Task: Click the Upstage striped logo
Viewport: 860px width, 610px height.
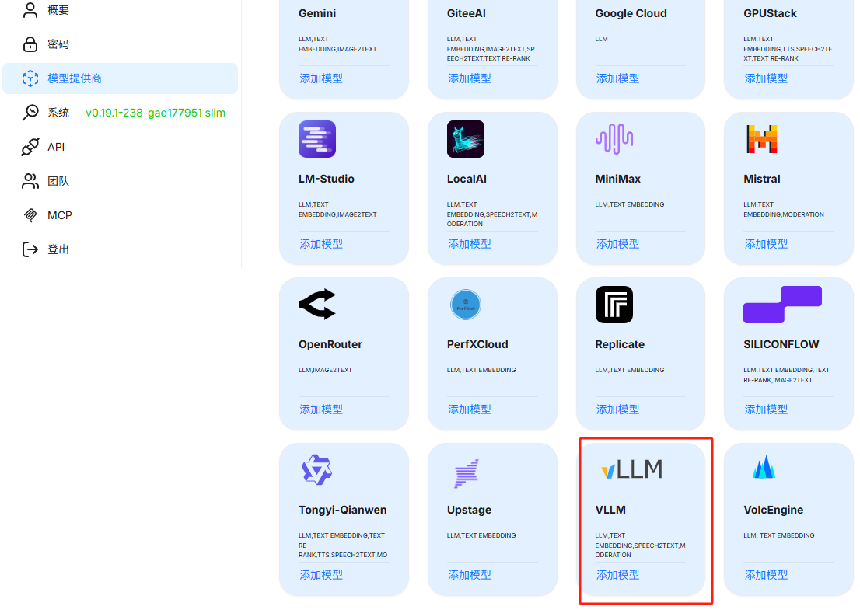Action: coord(467,473)
